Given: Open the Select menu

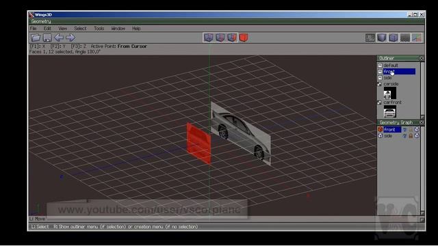Looking at the screenshot, I should 80,29.
